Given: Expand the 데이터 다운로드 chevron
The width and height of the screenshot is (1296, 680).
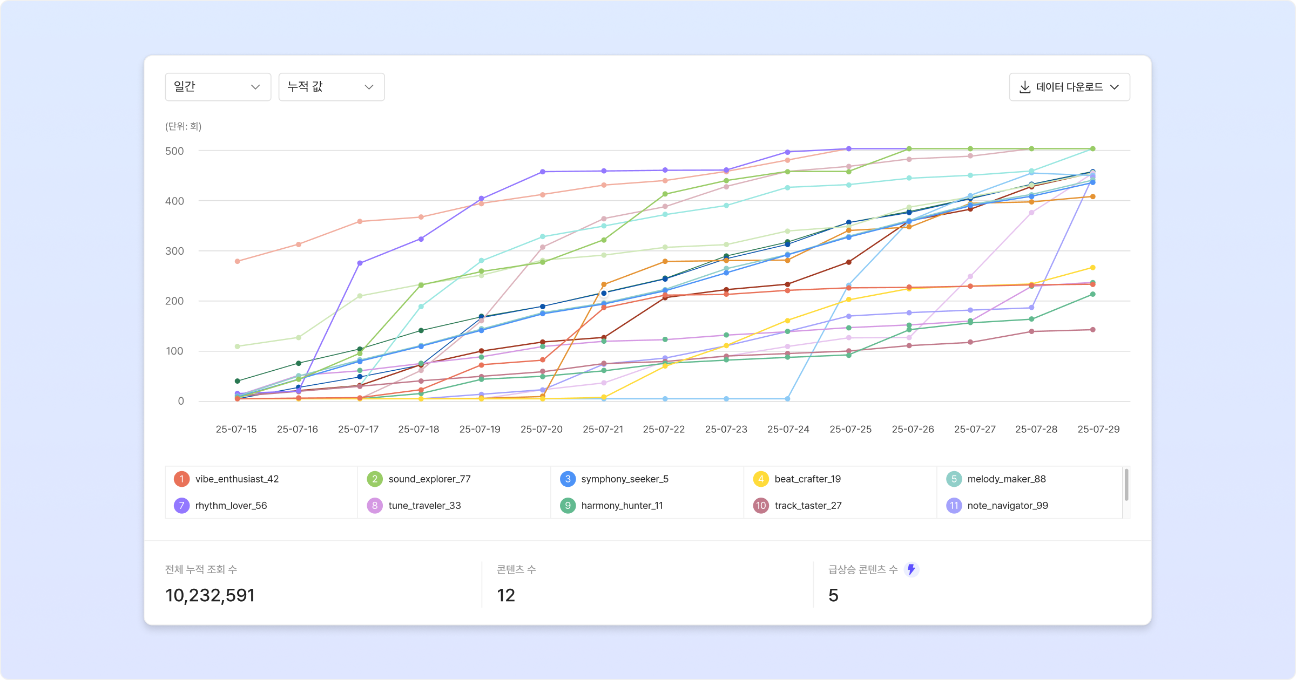Looking at the screenshot, I should point(1115,87).
